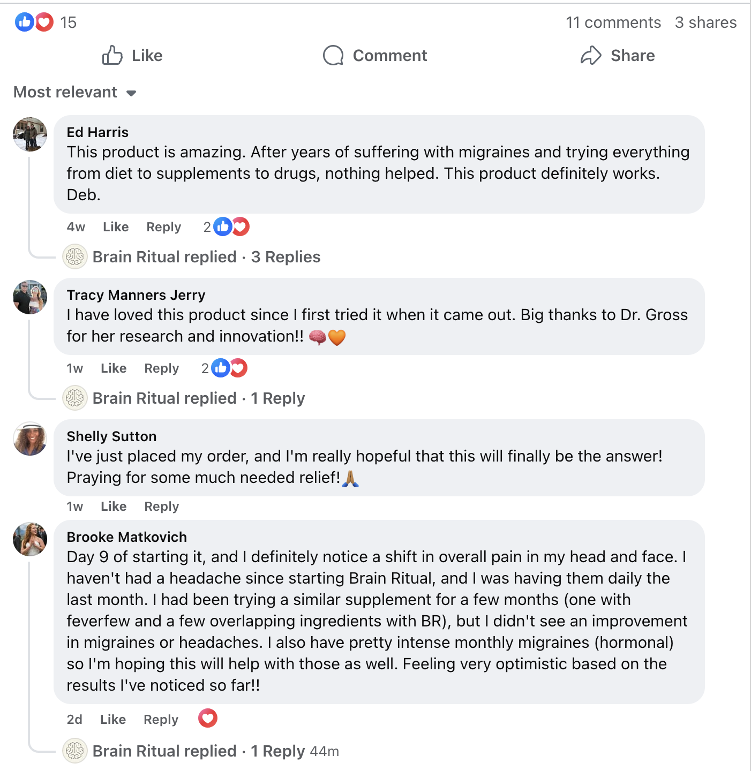Reply to Shelly Sutton's comment

click(x=161, y=506)
